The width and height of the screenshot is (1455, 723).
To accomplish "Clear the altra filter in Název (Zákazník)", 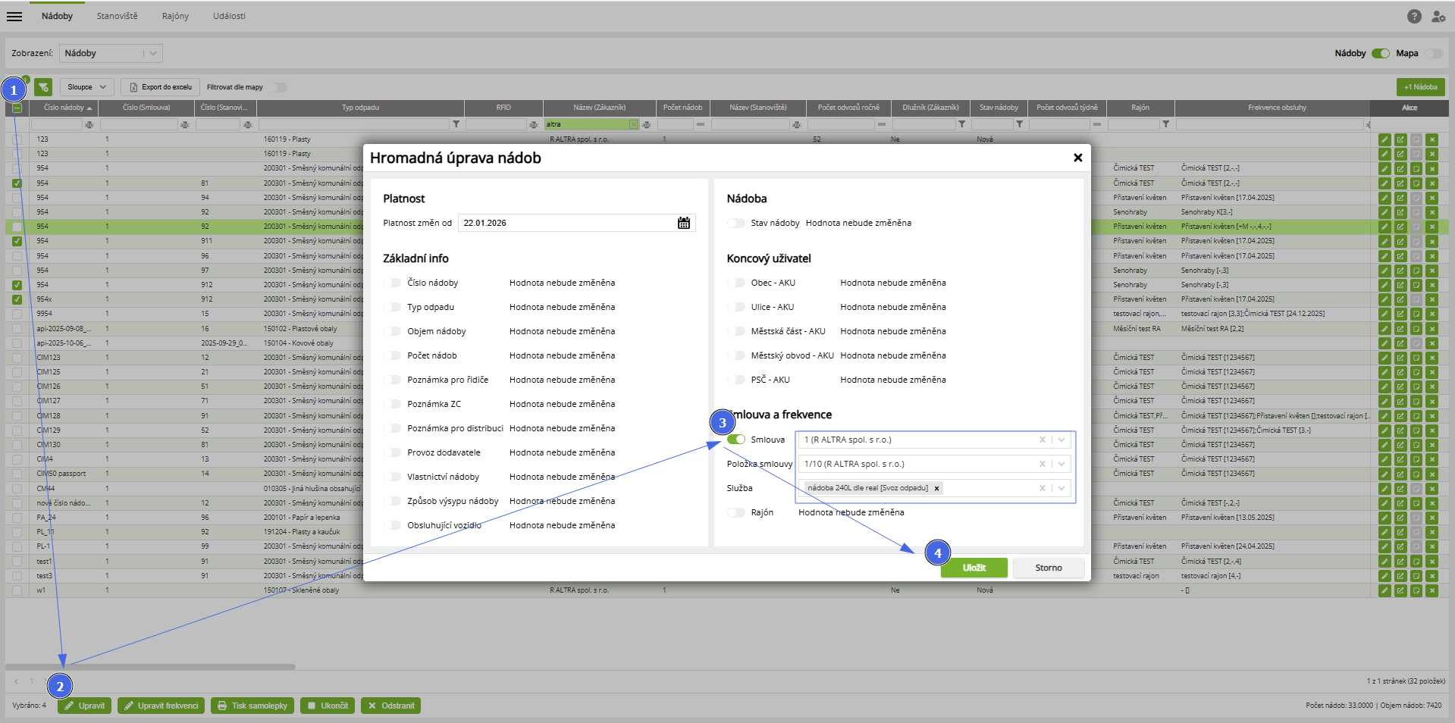I will click(634, 124).
